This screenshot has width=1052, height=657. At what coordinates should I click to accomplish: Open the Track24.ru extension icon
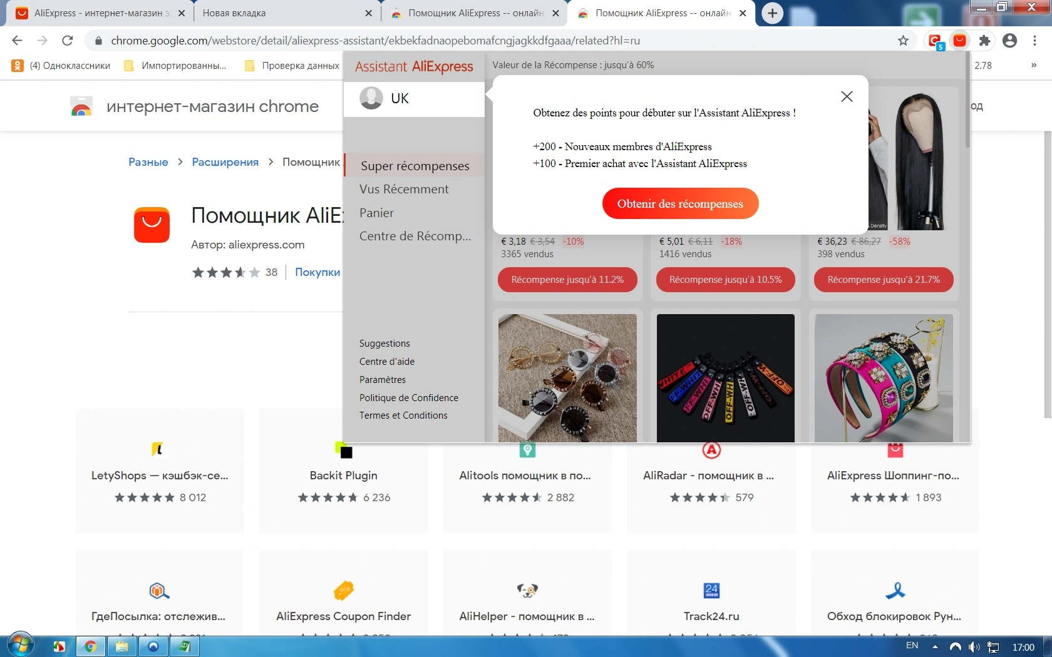pos(711,590)
